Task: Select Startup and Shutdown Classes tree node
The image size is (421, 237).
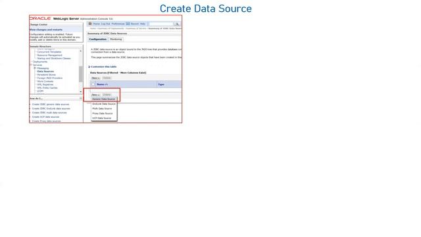Action: [x=54, y=59]
